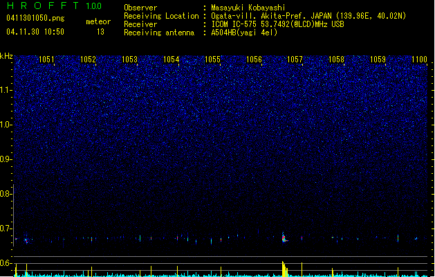This screenshot has width=435, height=277.
Task: Click the 1058 time axis label
Action: [x=336, y=60]
